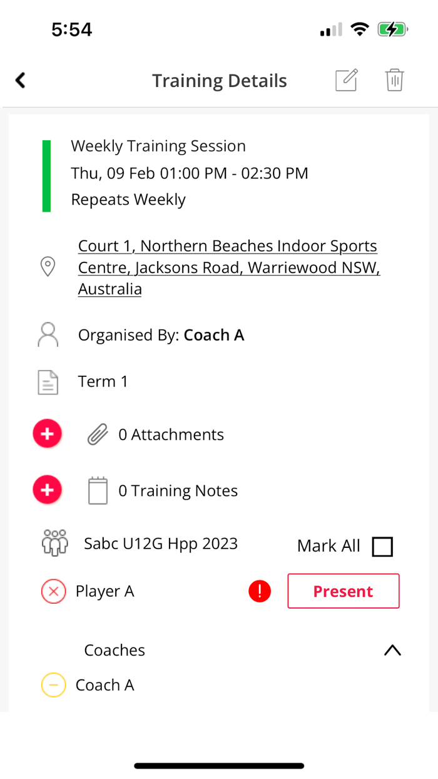The height and width of the screenshot is (779, 438).
Task: Collapse the Coaches section chevron
Action: 392,650
